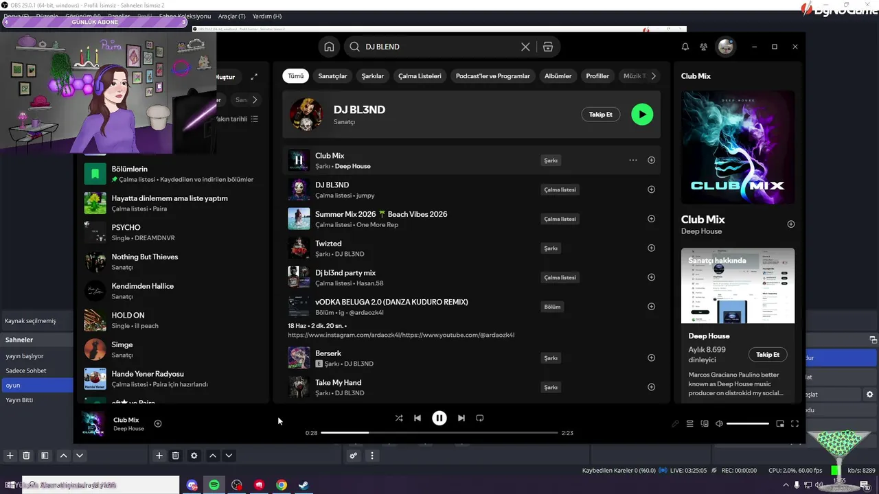Screen dimensions: 879x494
Task: Open more options for Club Mix row
Action: (633, 161)
